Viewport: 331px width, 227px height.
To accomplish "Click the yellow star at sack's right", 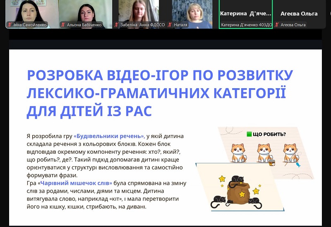I will tap(256, 191).
